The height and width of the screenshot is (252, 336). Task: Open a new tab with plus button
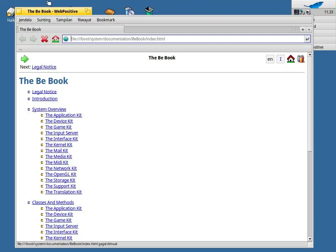pyautogui.click(x=303, y=30)
